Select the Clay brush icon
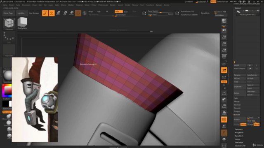This screenshot has width=264, height=148. pos(9,130)
